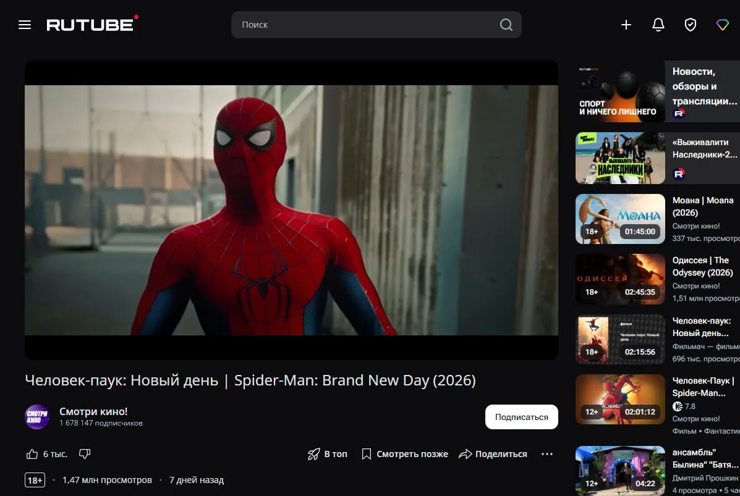Open the Моана | Moana (2026) title
Screen dimensions: 740x496
click(x=703, y=206)
